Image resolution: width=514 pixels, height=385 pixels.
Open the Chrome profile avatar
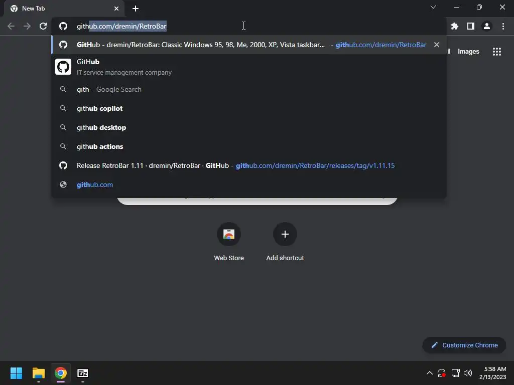tap(487, 26)
